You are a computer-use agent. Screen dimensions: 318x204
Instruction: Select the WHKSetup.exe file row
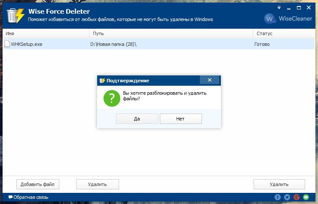click(x=159, y=44)
